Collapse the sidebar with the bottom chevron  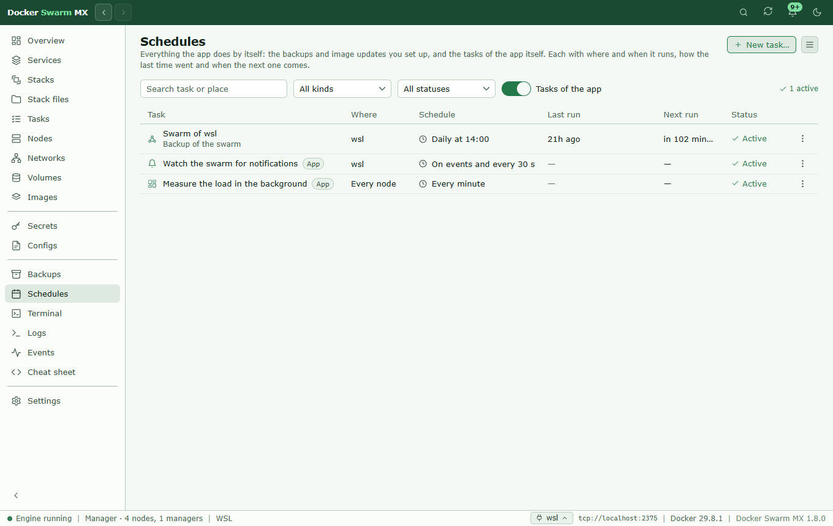[x=17, y=495]
